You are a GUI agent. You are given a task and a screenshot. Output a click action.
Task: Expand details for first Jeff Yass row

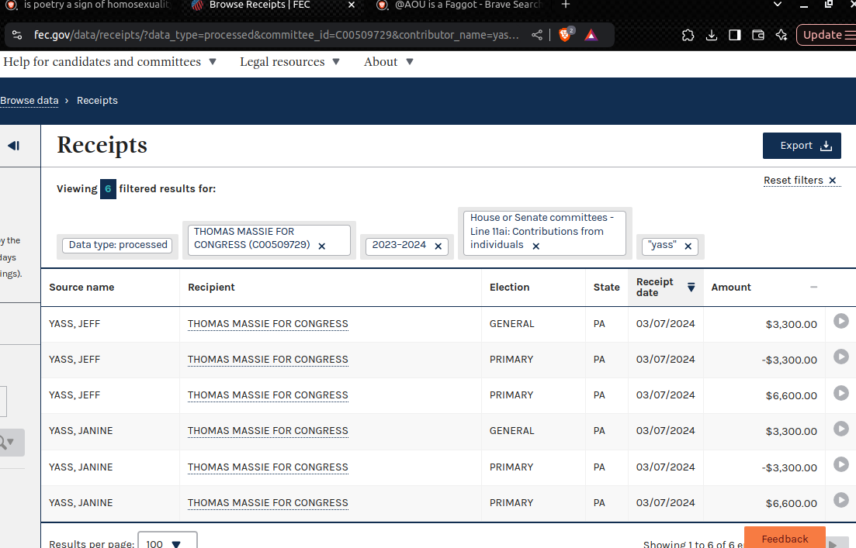[840, 321]
